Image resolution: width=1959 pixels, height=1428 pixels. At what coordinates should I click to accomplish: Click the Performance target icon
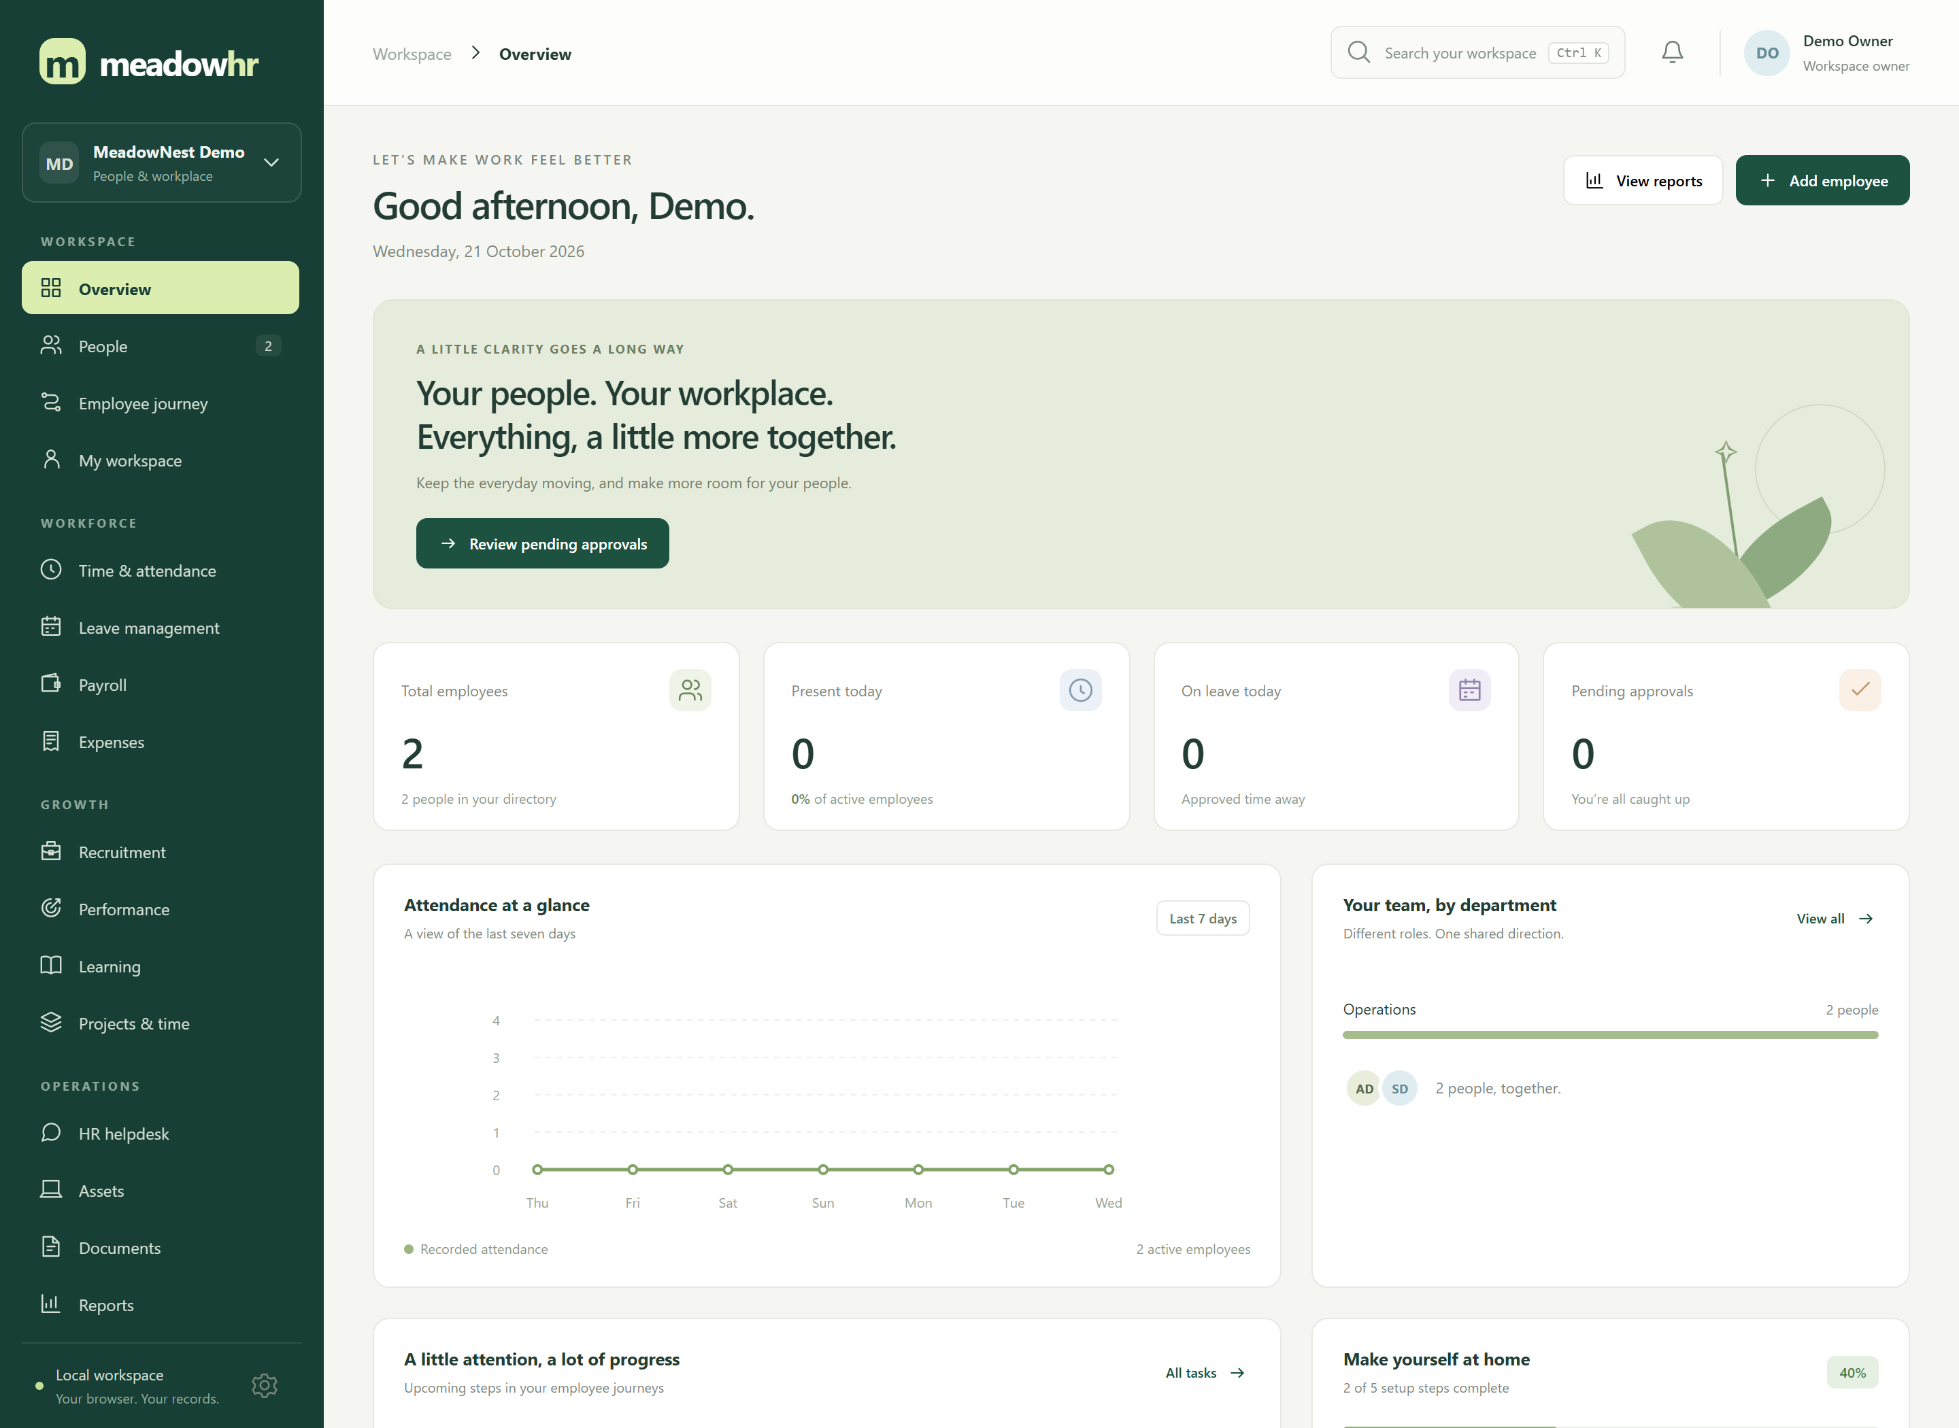tap(51, 908)
